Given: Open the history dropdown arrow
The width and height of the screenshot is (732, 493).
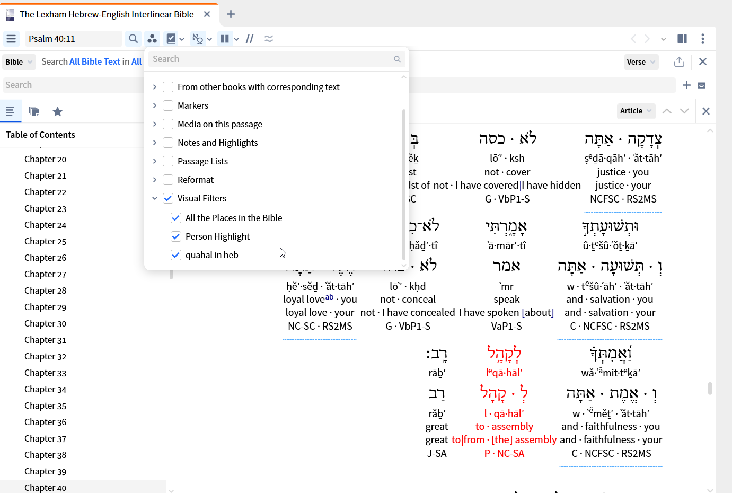Looking at the screenshot, I should click(x=664, y=39).
